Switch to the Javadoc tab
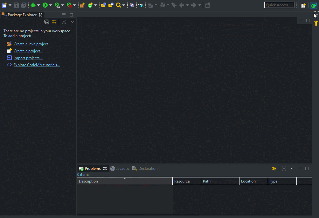This screenshot has height=218, width=319. pyautogui.click(x=120, y=169)
